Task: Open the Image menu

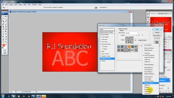Action: 11,5
